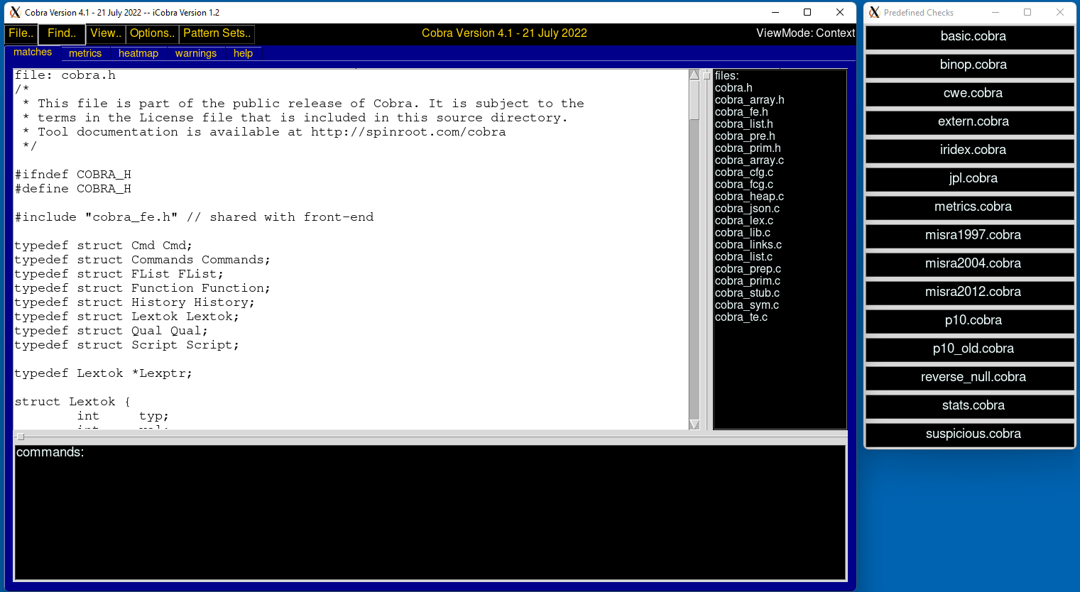Click the scroll down arrow of code view

[x=694, y=424]
